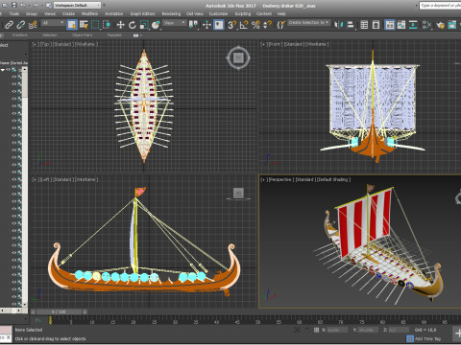The width and height of the screenshot is (461, 345).
Task: Click the ViewCube in Top viewport
Action: click(x=238, y=57)
